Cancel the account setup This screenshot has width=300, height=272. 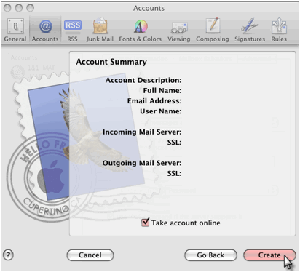(90, 255)
